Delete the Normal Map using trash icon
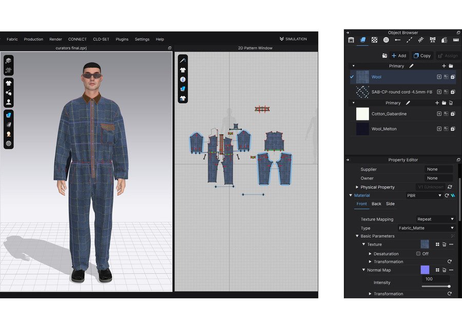Image resolution: width=462 pixels, height=327 pixels. point(444,270)
